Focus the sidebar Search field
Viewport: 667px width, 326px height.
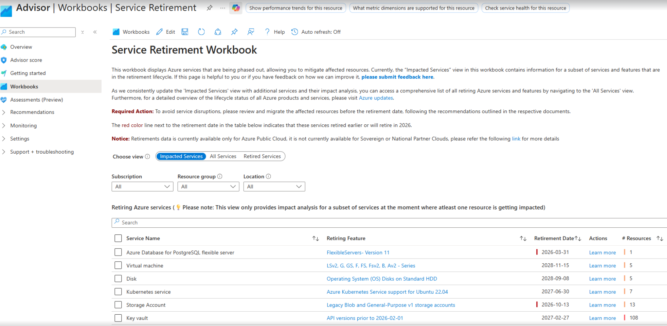click(38, 32)
